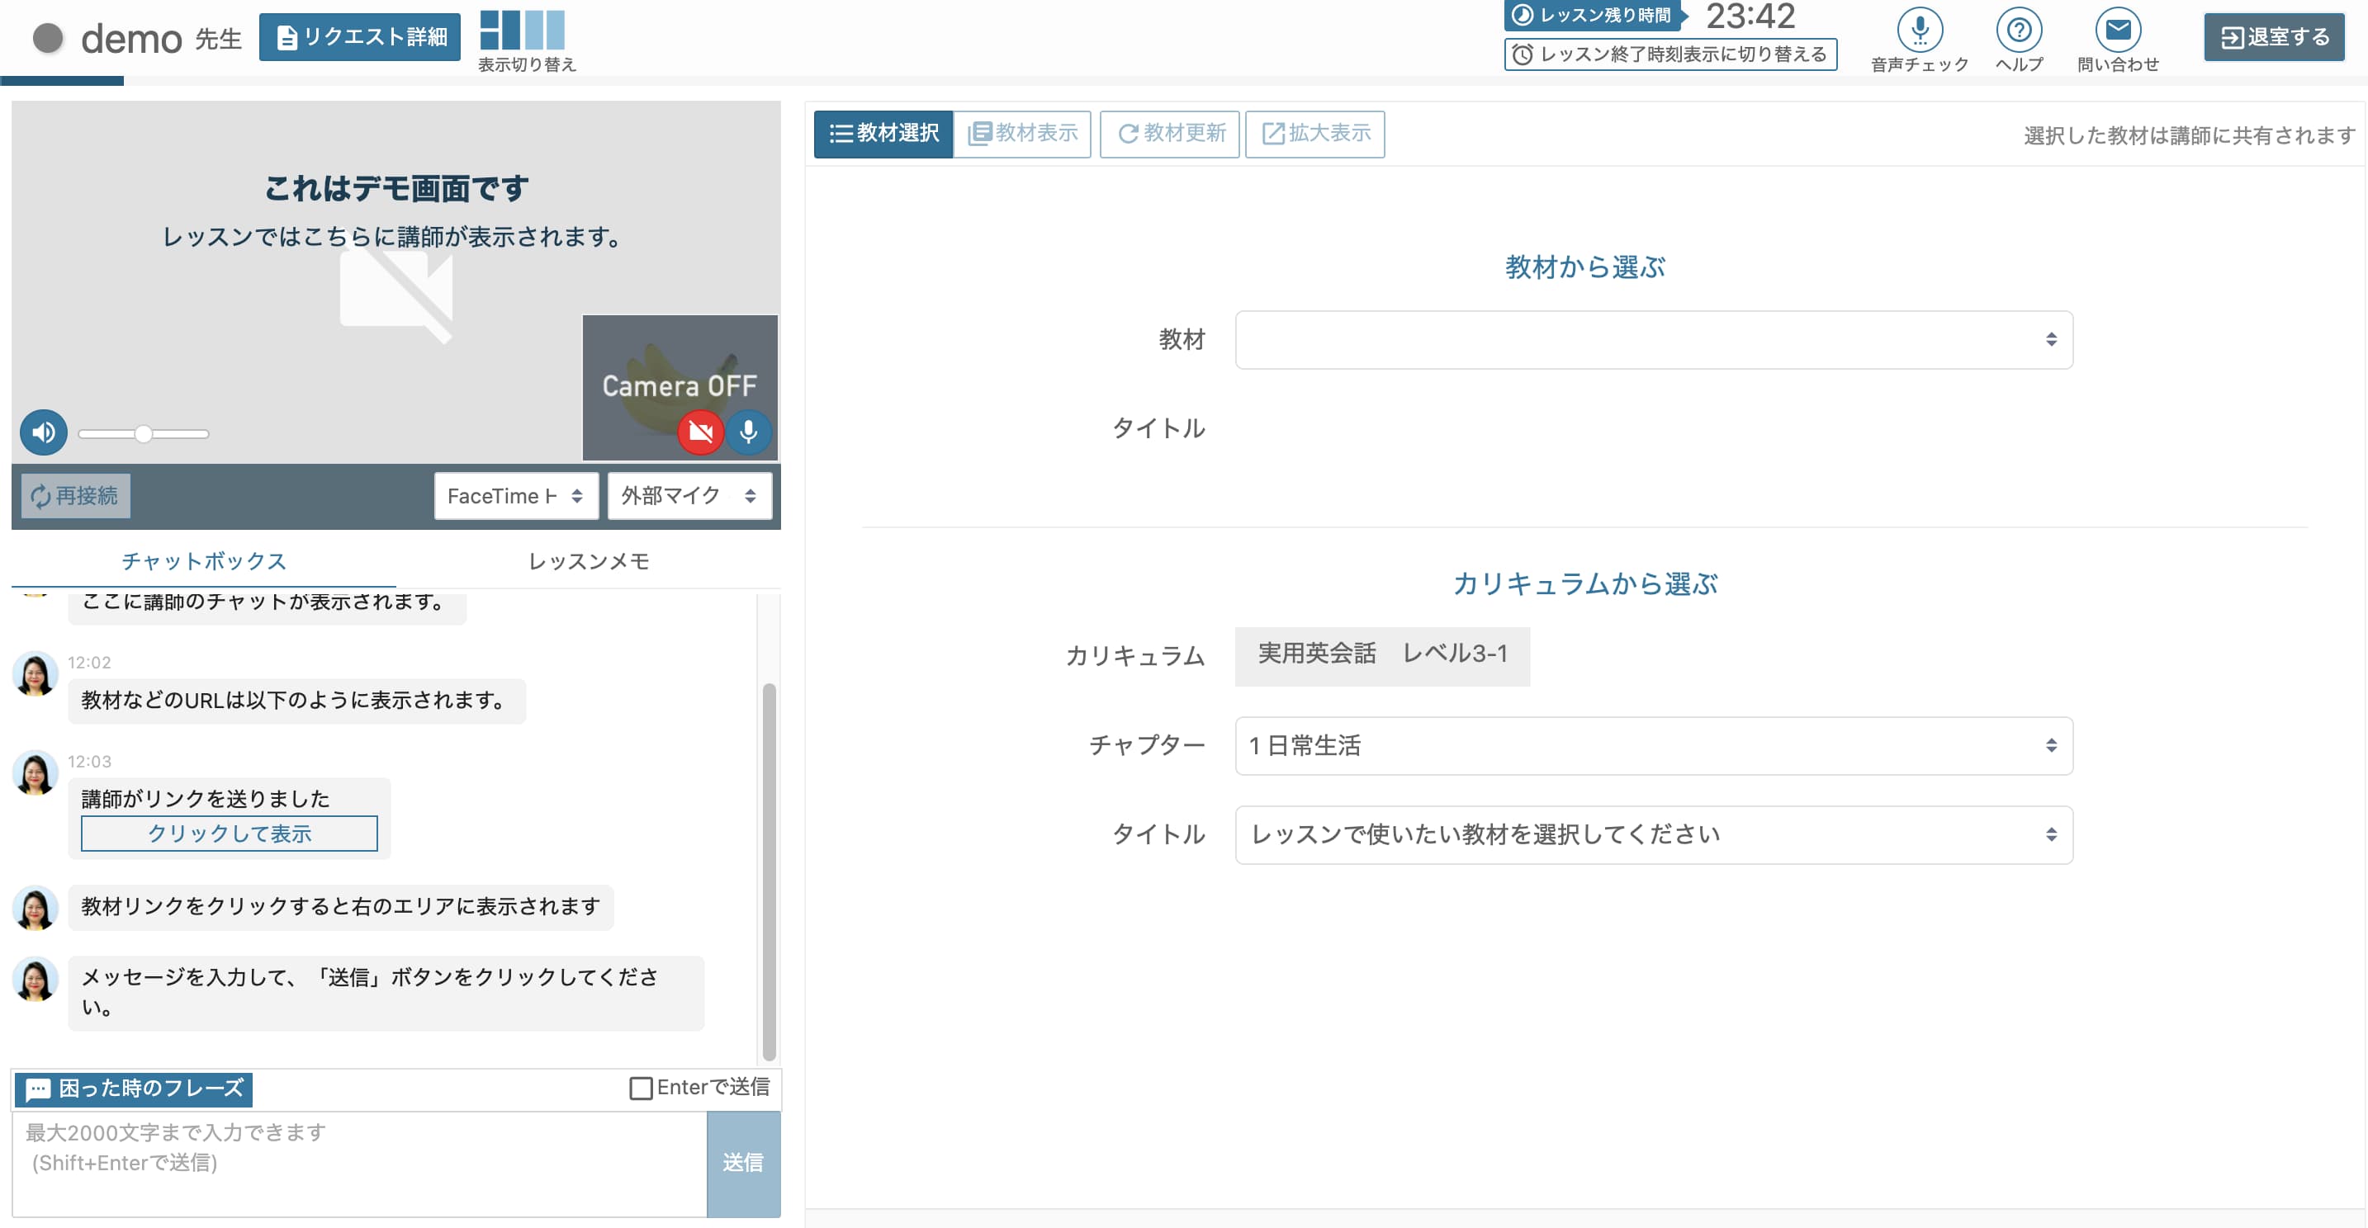Refresh materials with 教材更新
Screen dimensions: 2368x1228
tap(1169, 133)
